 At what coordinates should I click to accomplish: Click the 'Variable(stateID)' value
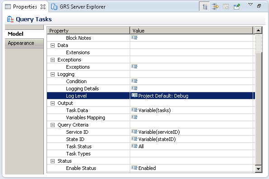coord(157,139)
